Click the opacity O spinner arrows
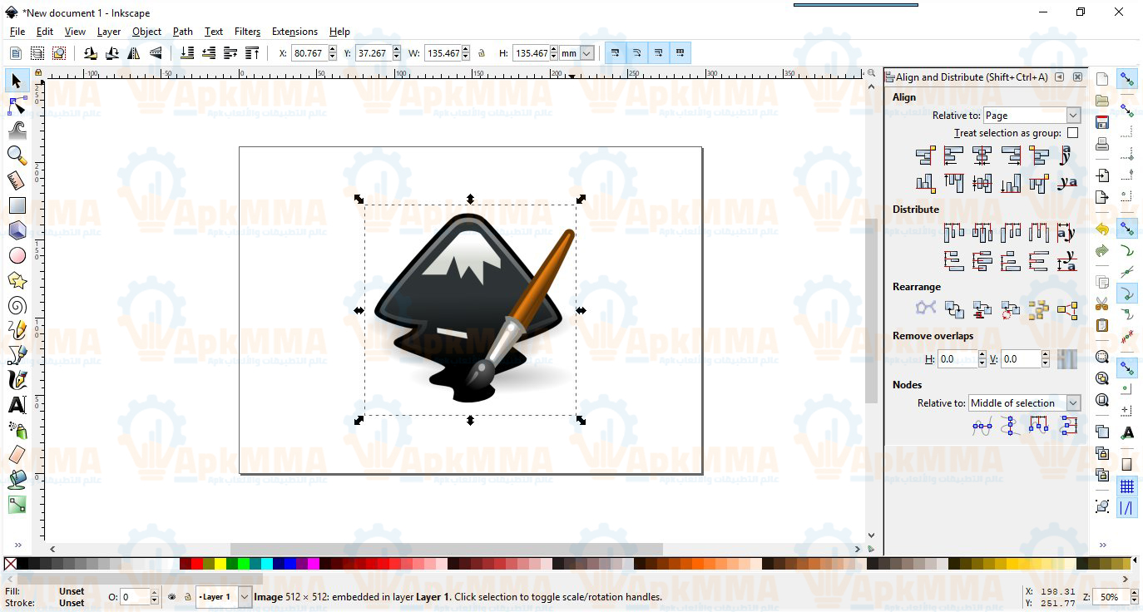 click(154, 597)
